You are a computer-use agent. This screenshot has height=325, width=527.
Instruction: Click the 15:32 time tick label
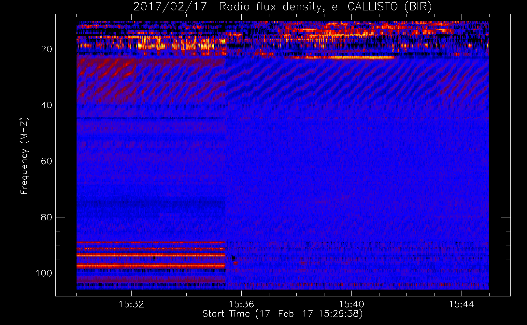coord(131,305)
